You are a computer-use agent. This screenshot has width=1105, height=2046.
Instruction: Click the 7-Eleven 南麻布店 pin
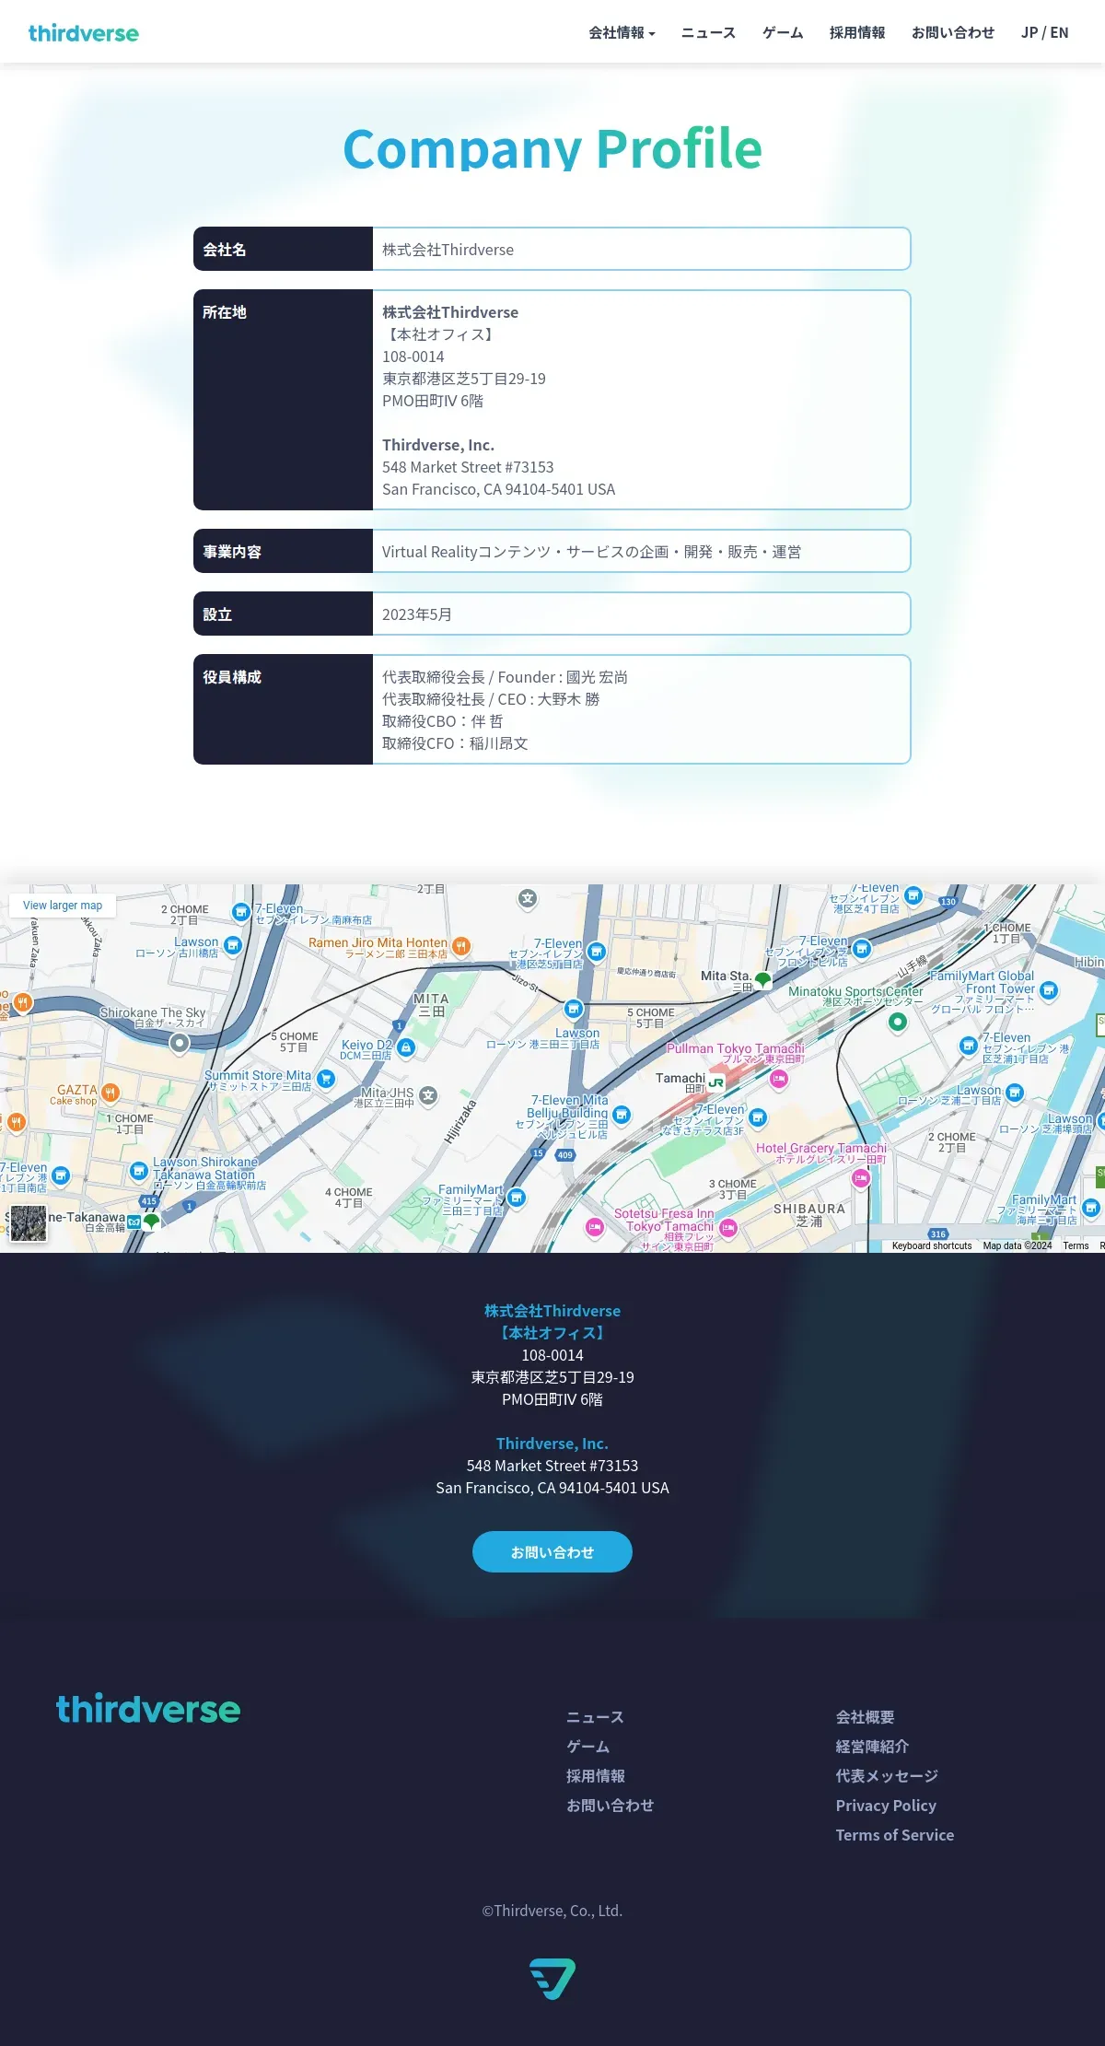point(241,912)
